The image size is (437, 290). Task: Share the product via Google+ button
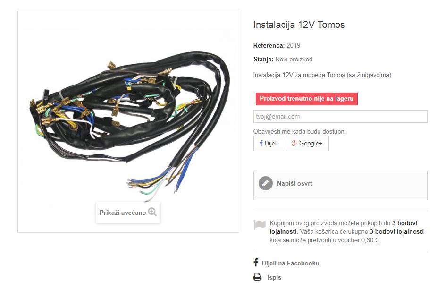(307, 143)
